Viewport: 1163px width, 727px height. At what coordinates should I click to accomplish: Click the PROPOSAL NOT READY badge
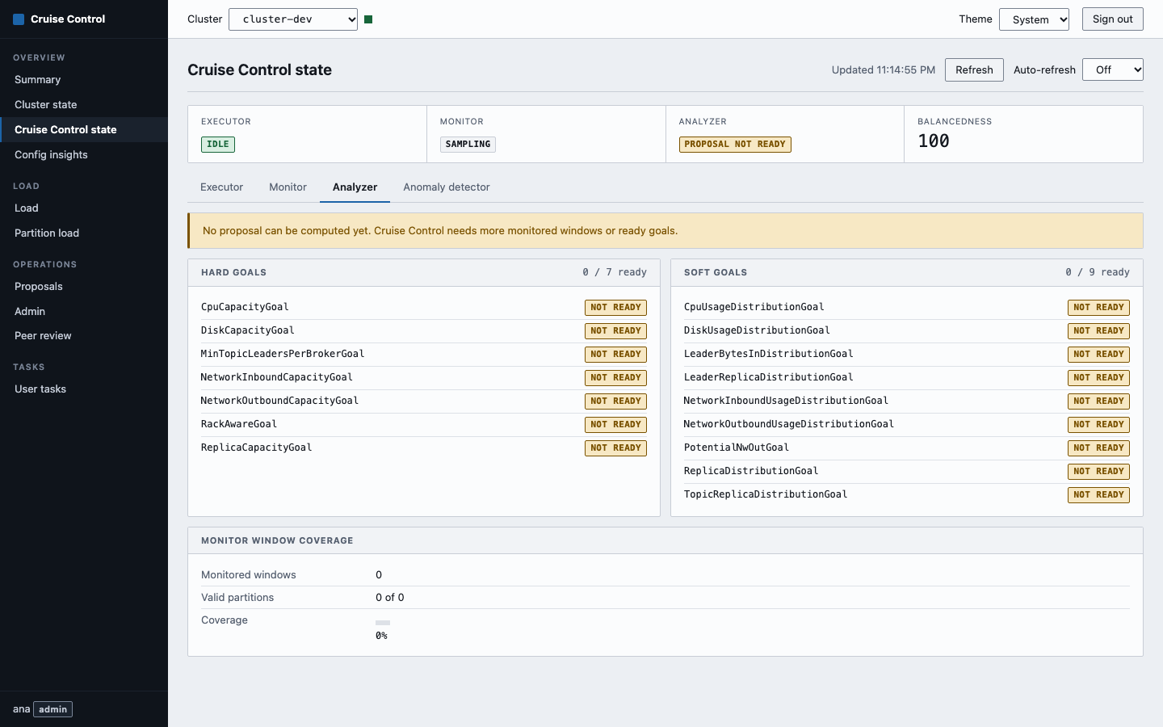tap(735, 145)
